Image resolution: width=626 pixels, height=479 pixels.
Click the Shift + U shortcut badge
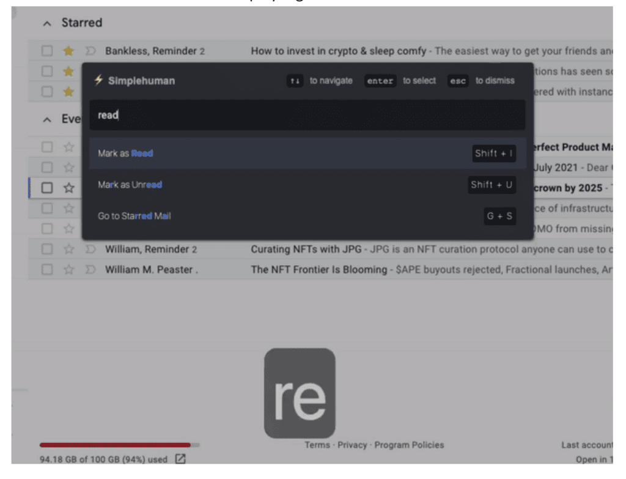pos(492,185)
